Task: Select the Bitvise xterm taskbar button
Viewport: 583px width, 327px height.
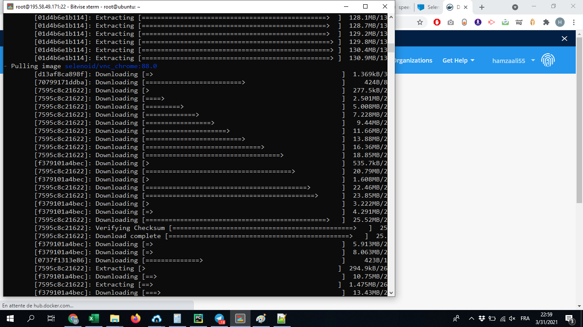Action: point(240,318)
